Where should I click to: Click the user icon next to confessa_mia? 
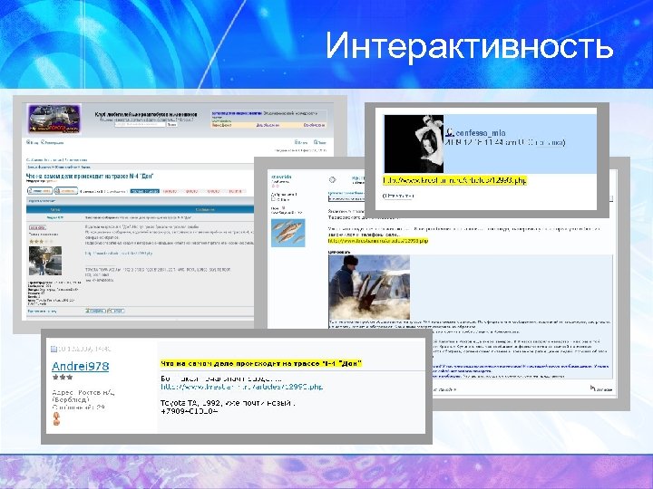(449, 132)
